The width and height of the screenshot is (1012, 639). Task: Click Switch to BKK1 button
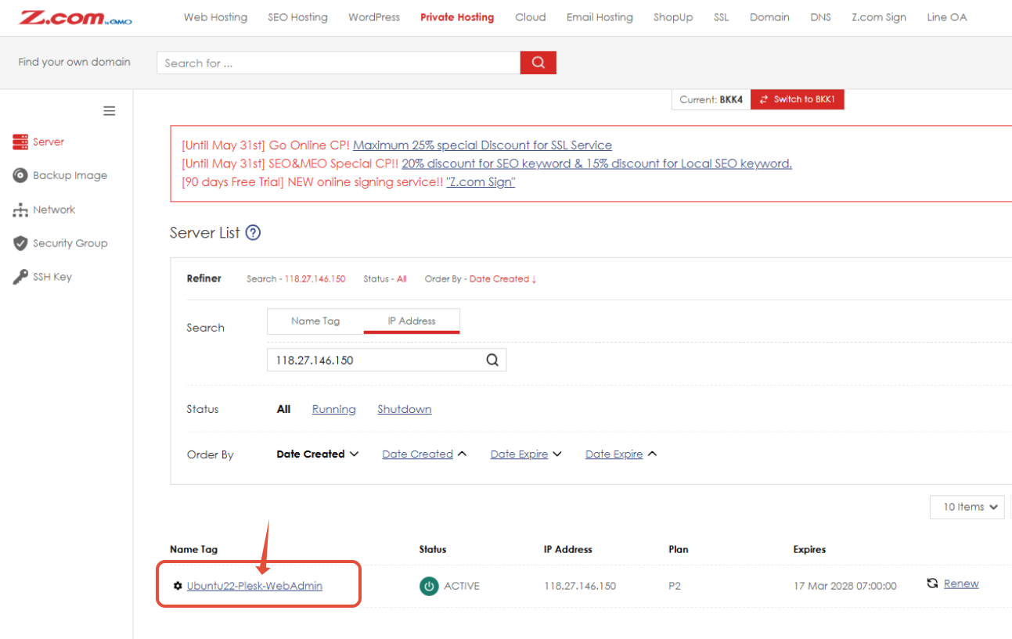pyautogui.click(x=798, y=99)
